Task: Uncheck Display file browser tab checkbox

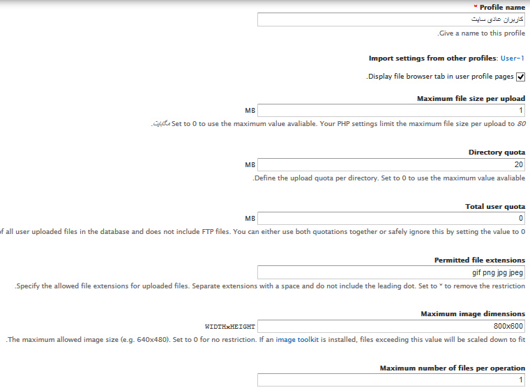Action: pos(520,77)
